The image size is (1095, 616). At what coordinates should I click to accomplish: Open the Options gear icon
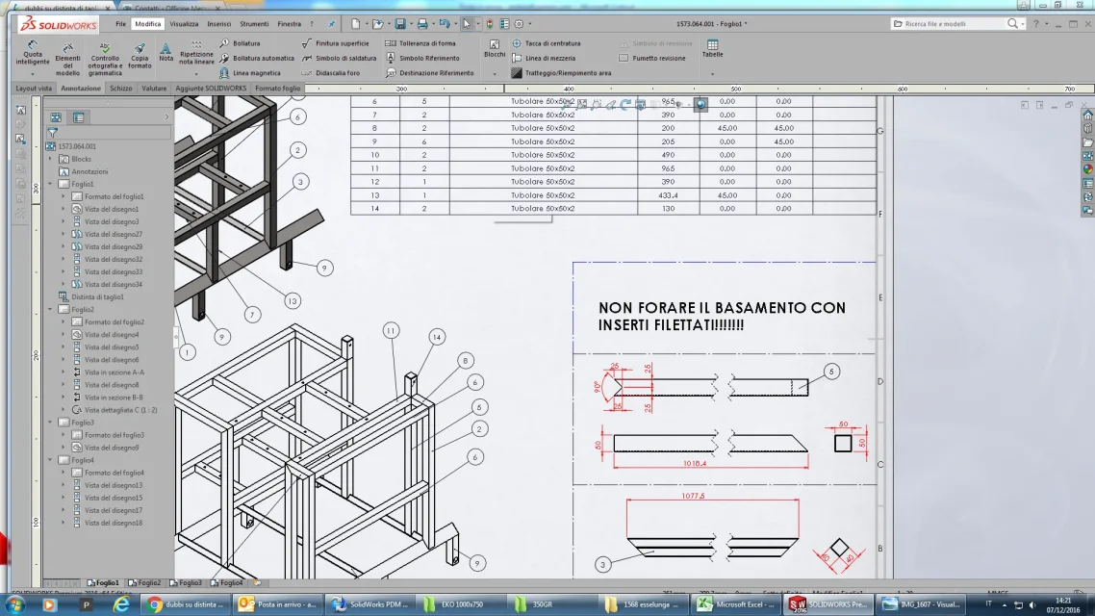coord(519,24)
